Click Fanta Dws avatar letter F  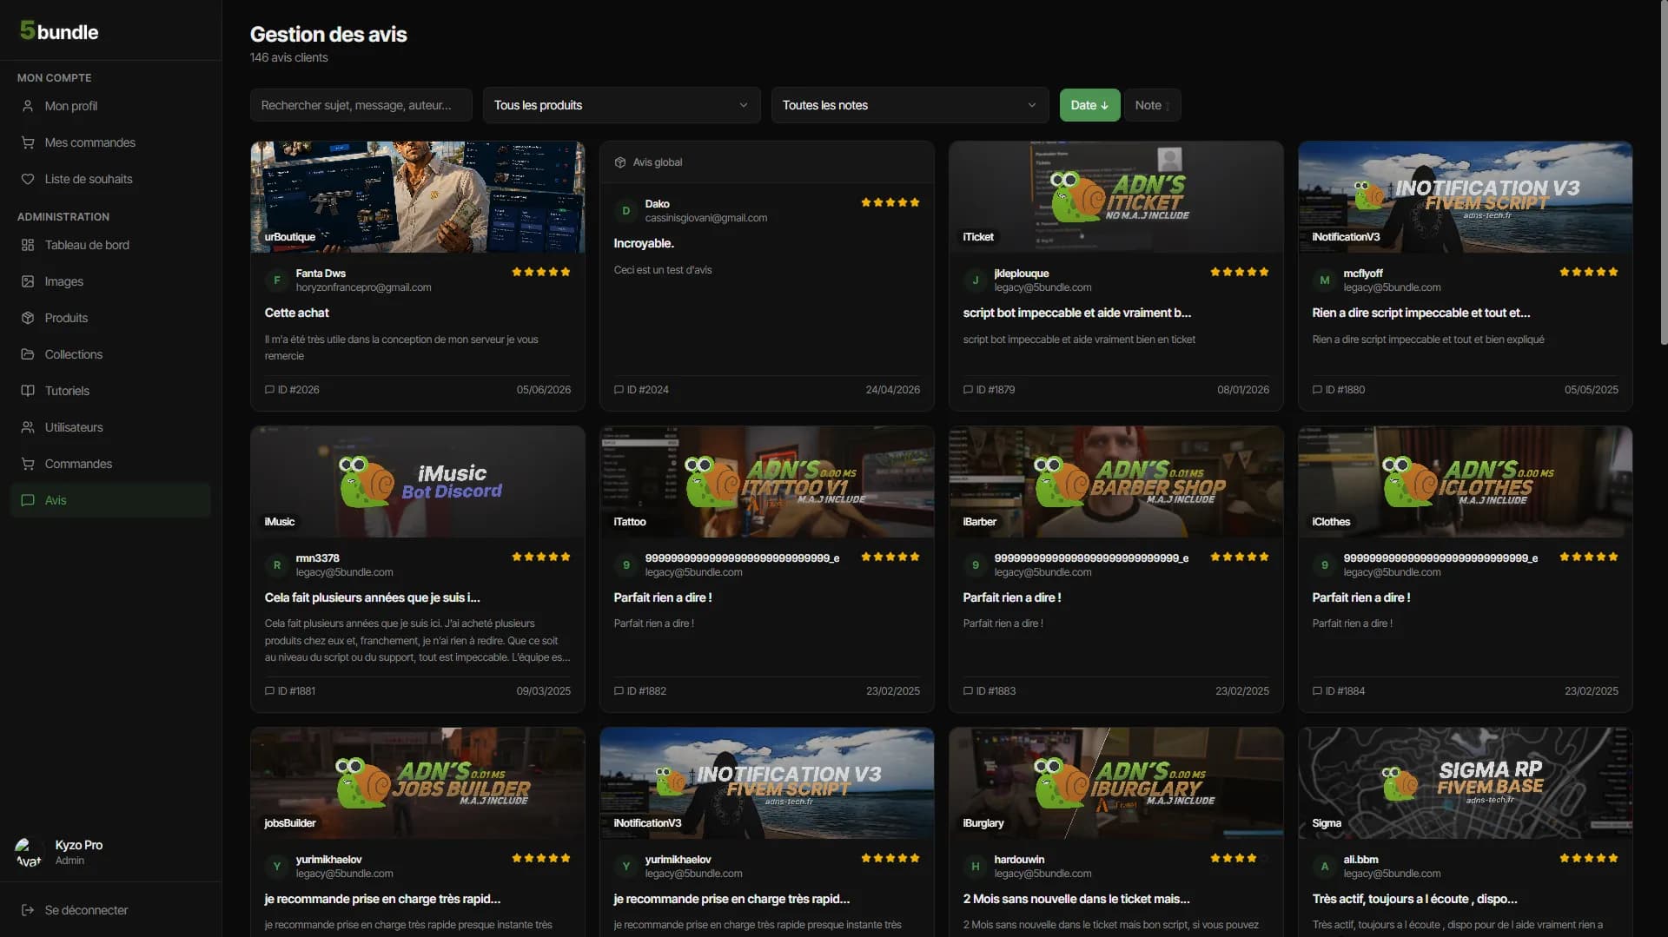coord(277,280)
